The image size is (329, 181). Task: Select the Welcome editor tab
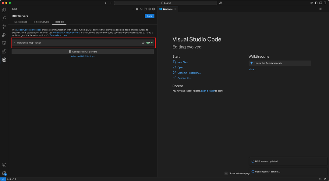168,9
